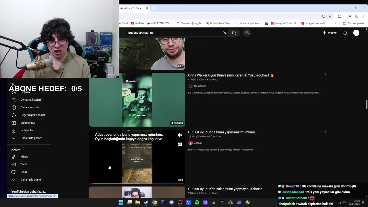This screenshot has height=207, width=368.
Task: Click the page vertical scrollbar thumb
Action: [366, 104]
